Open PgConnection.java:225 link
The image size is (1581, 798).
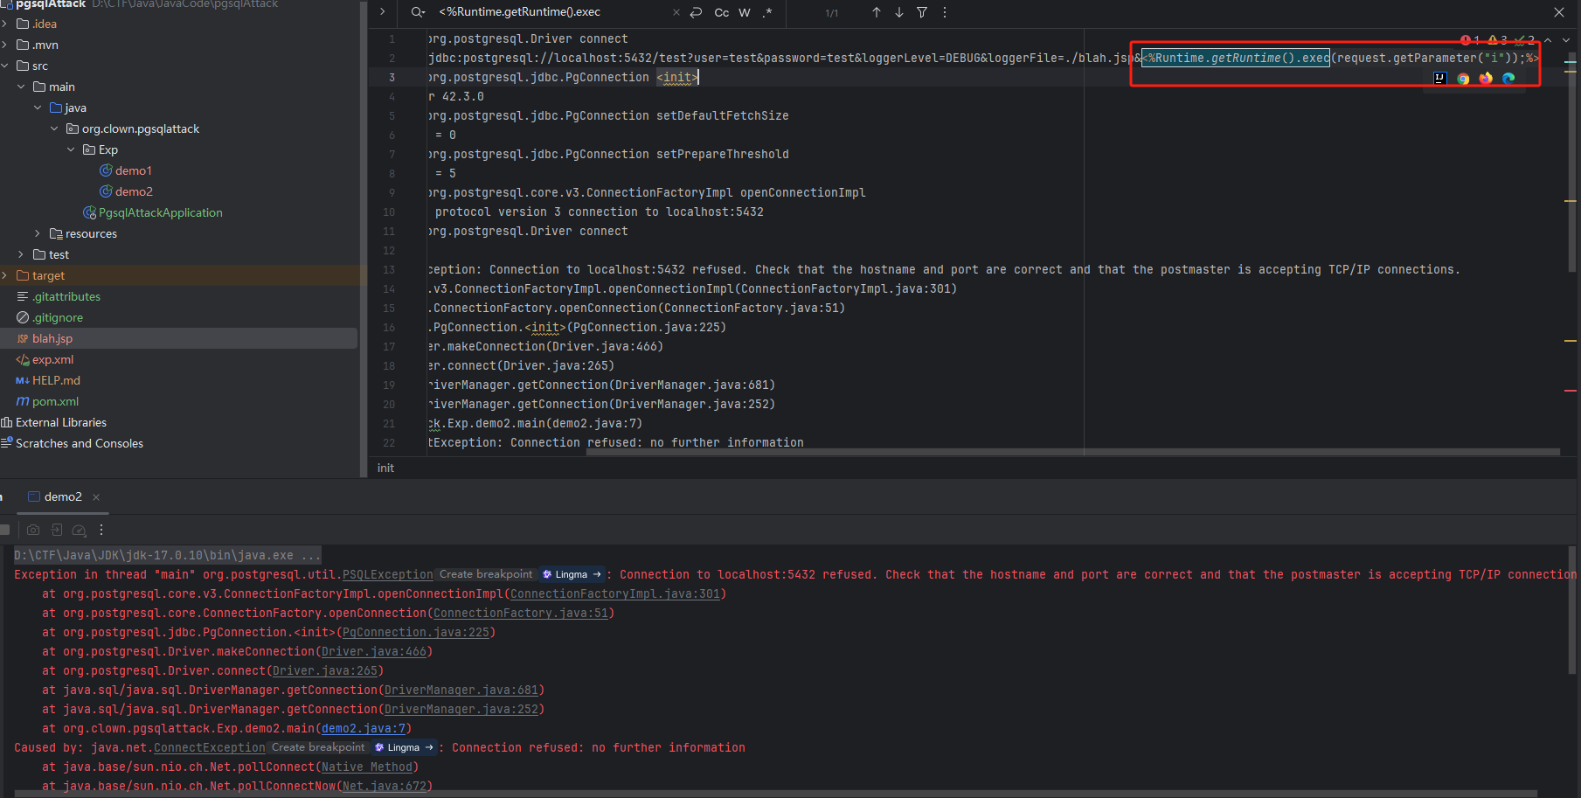click(x=416, y=632)
